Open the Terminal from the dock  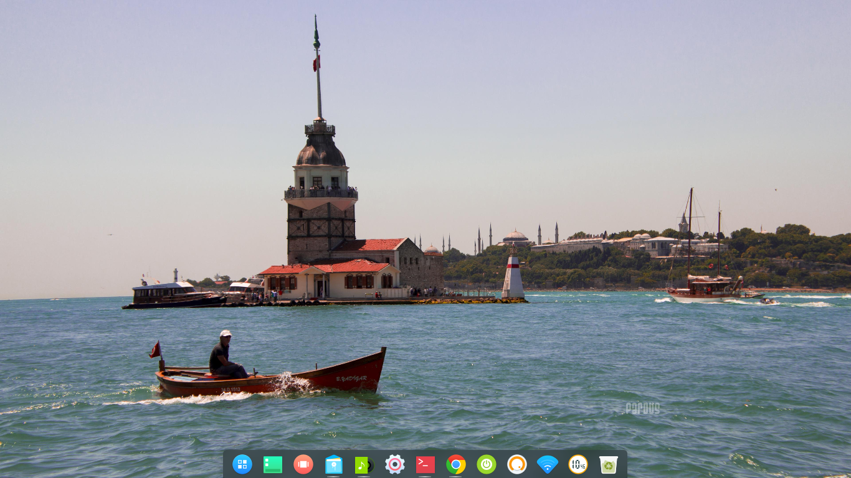425,464
